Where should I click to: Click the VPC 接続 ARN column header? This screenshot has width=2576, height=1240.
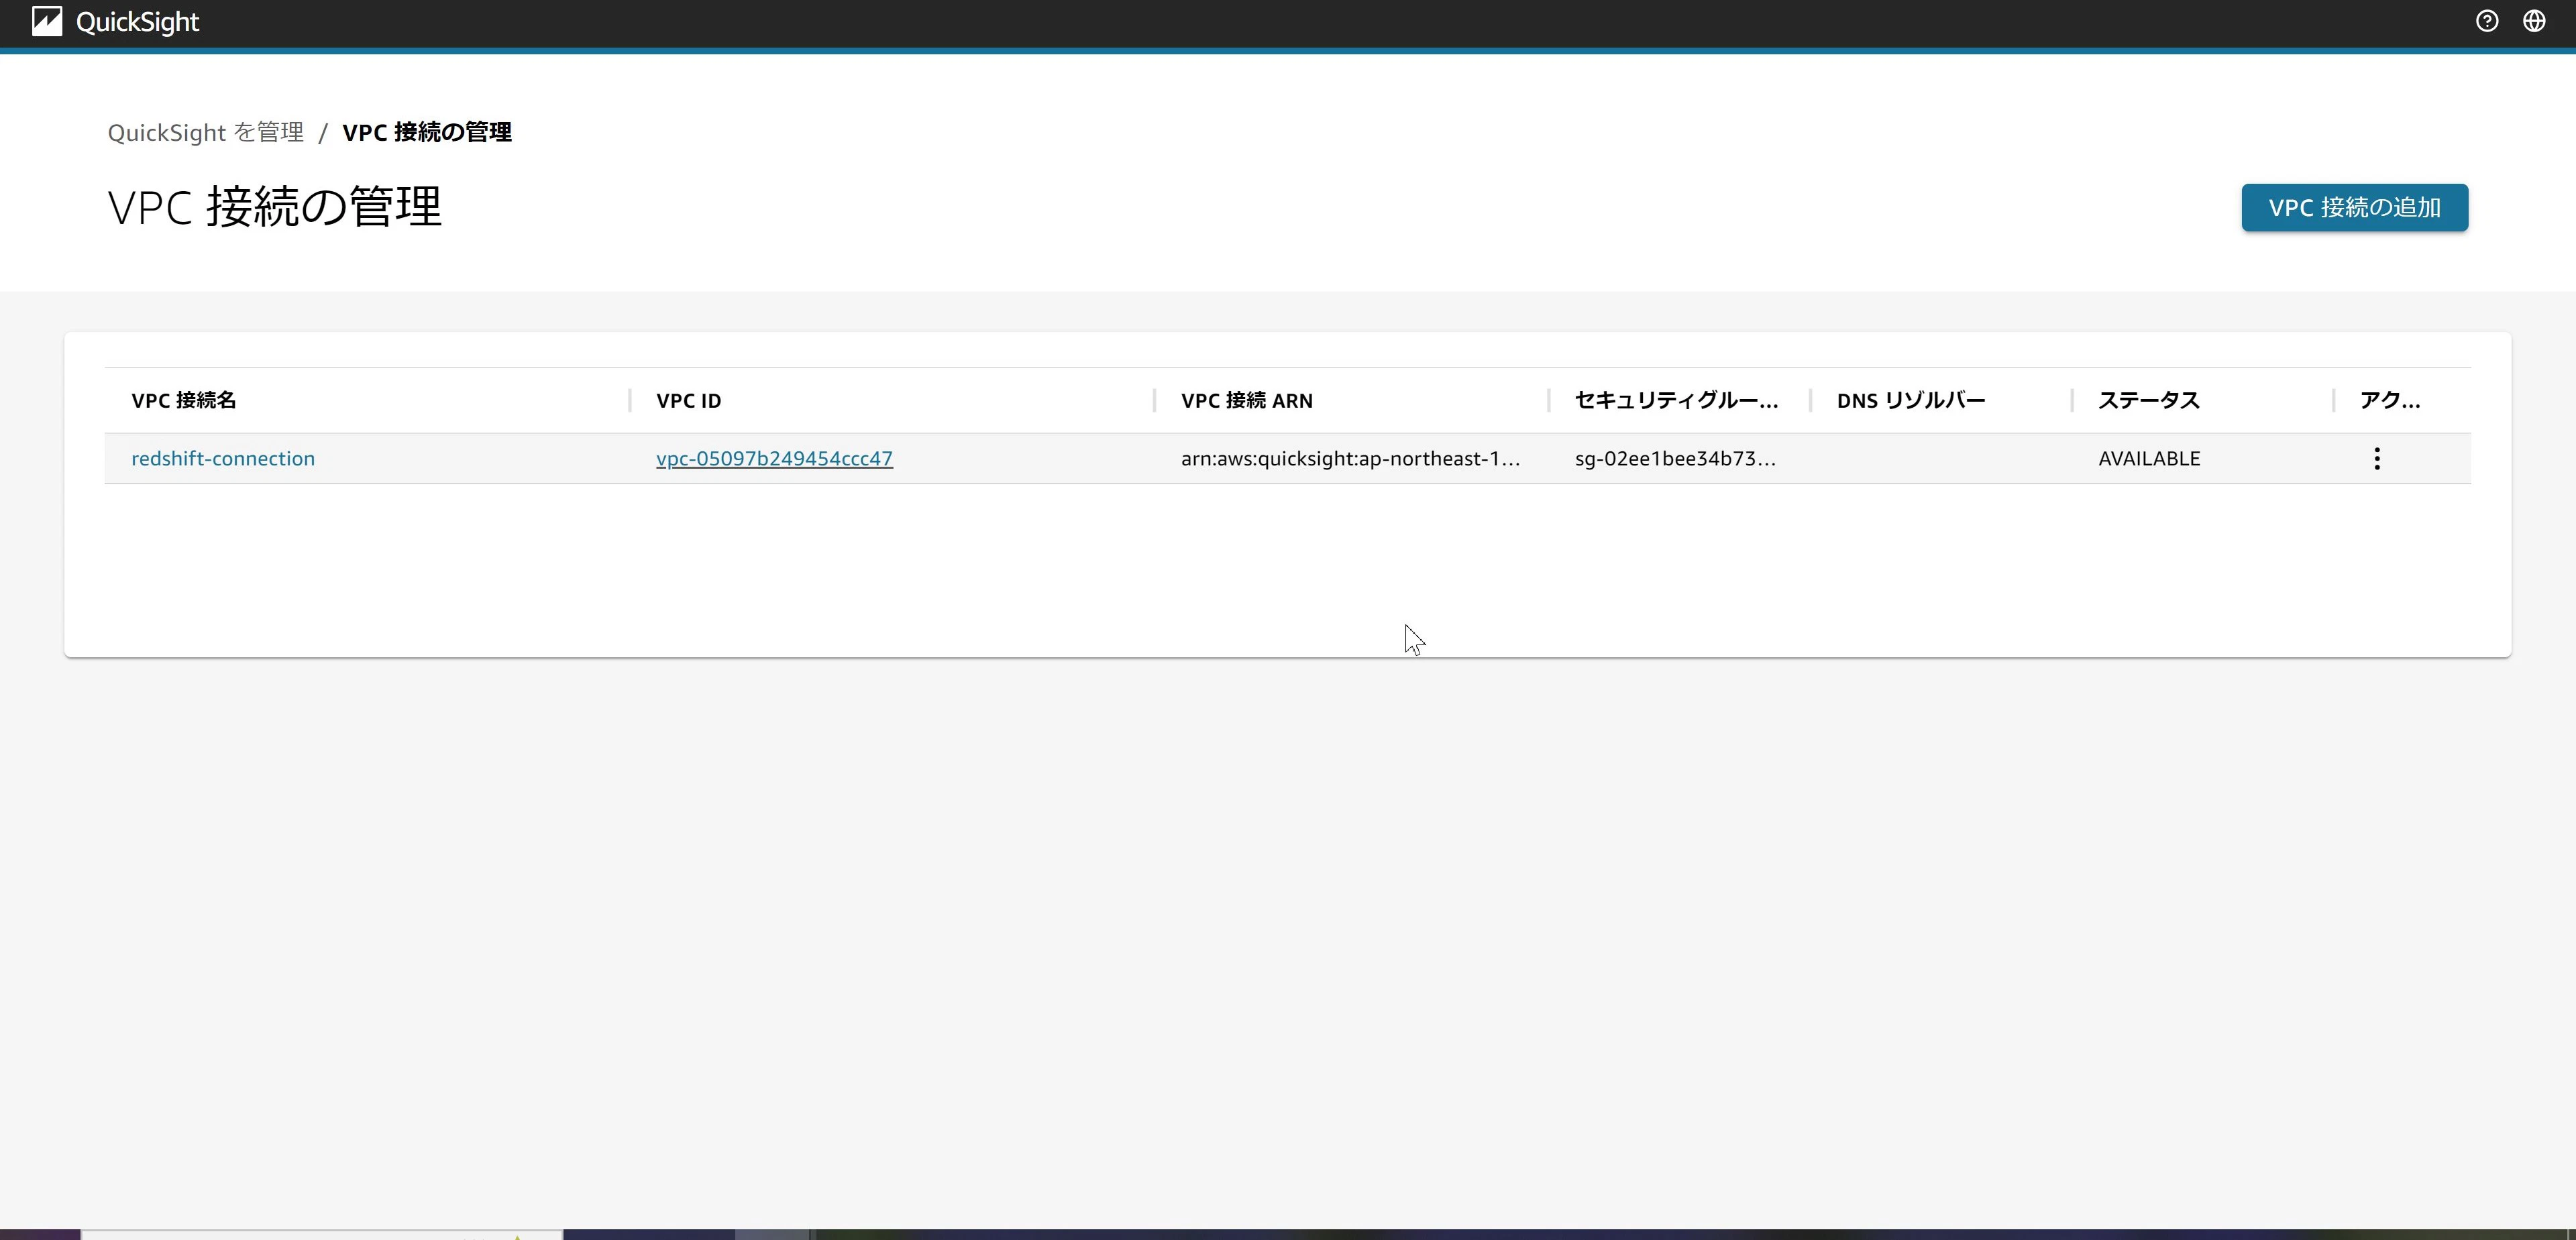point(1246,401)
